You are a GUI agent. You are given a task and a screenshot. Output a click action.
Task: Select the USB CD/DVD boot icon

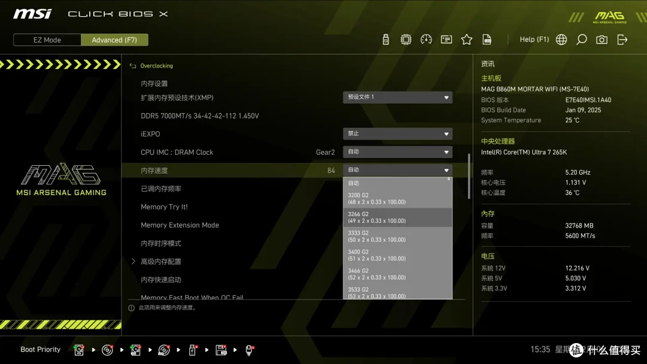(x=164, y=350)
